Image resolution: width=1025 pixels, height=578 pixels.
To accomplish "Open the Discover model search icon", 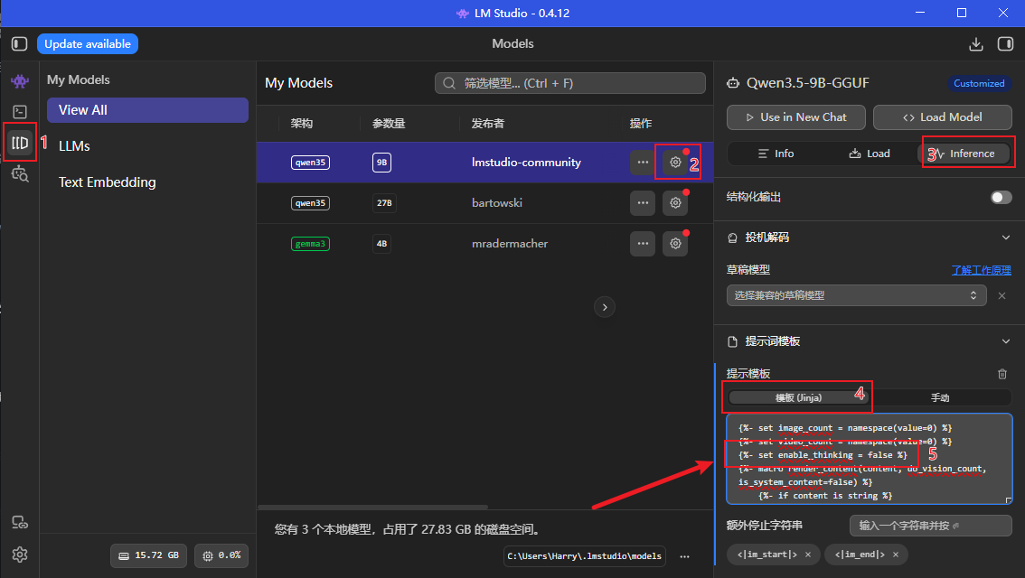I will click(x=20, y=173).
